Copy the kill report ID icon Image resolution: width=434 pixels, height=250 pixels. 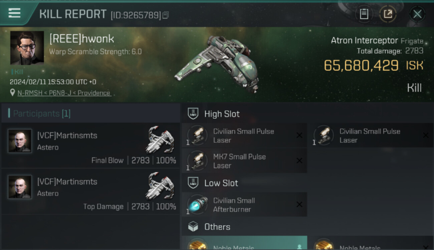[166, 15]
